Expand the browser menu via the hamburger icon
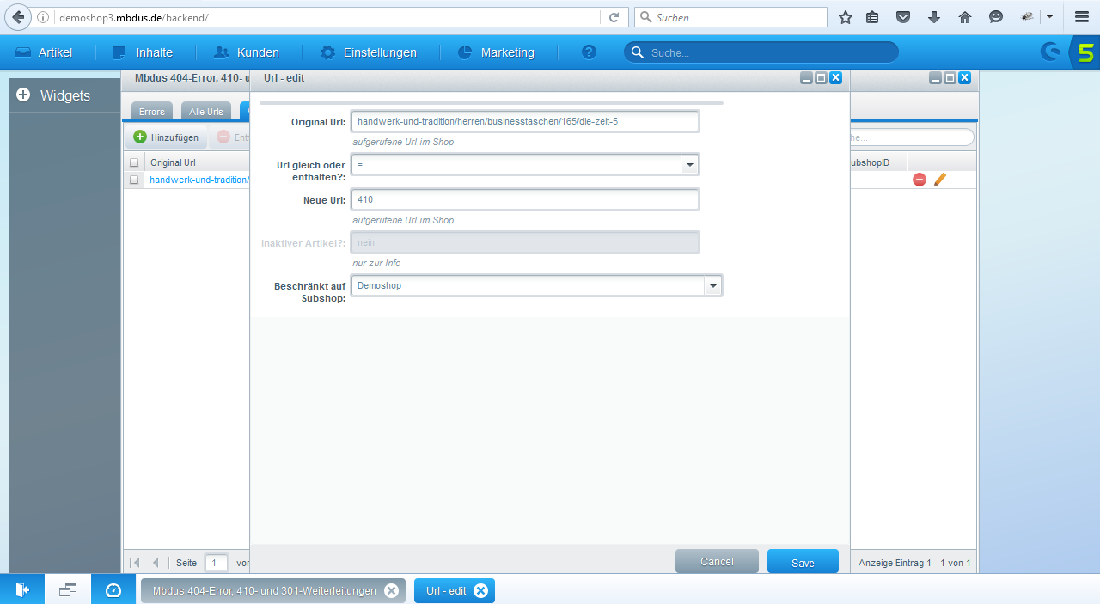 1081,16
